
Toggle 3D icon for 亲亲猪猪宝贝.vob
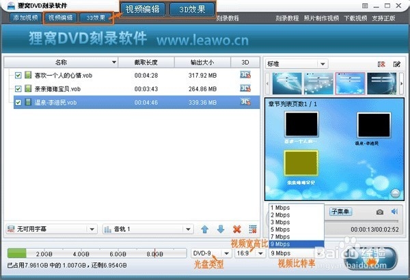[x=245, y=89]
